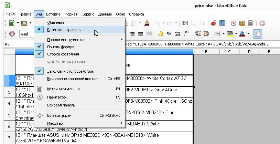Open the Redo history dropdown arrow
The height and width of the screenshot is (144, 280).
(x=176, y=23)
